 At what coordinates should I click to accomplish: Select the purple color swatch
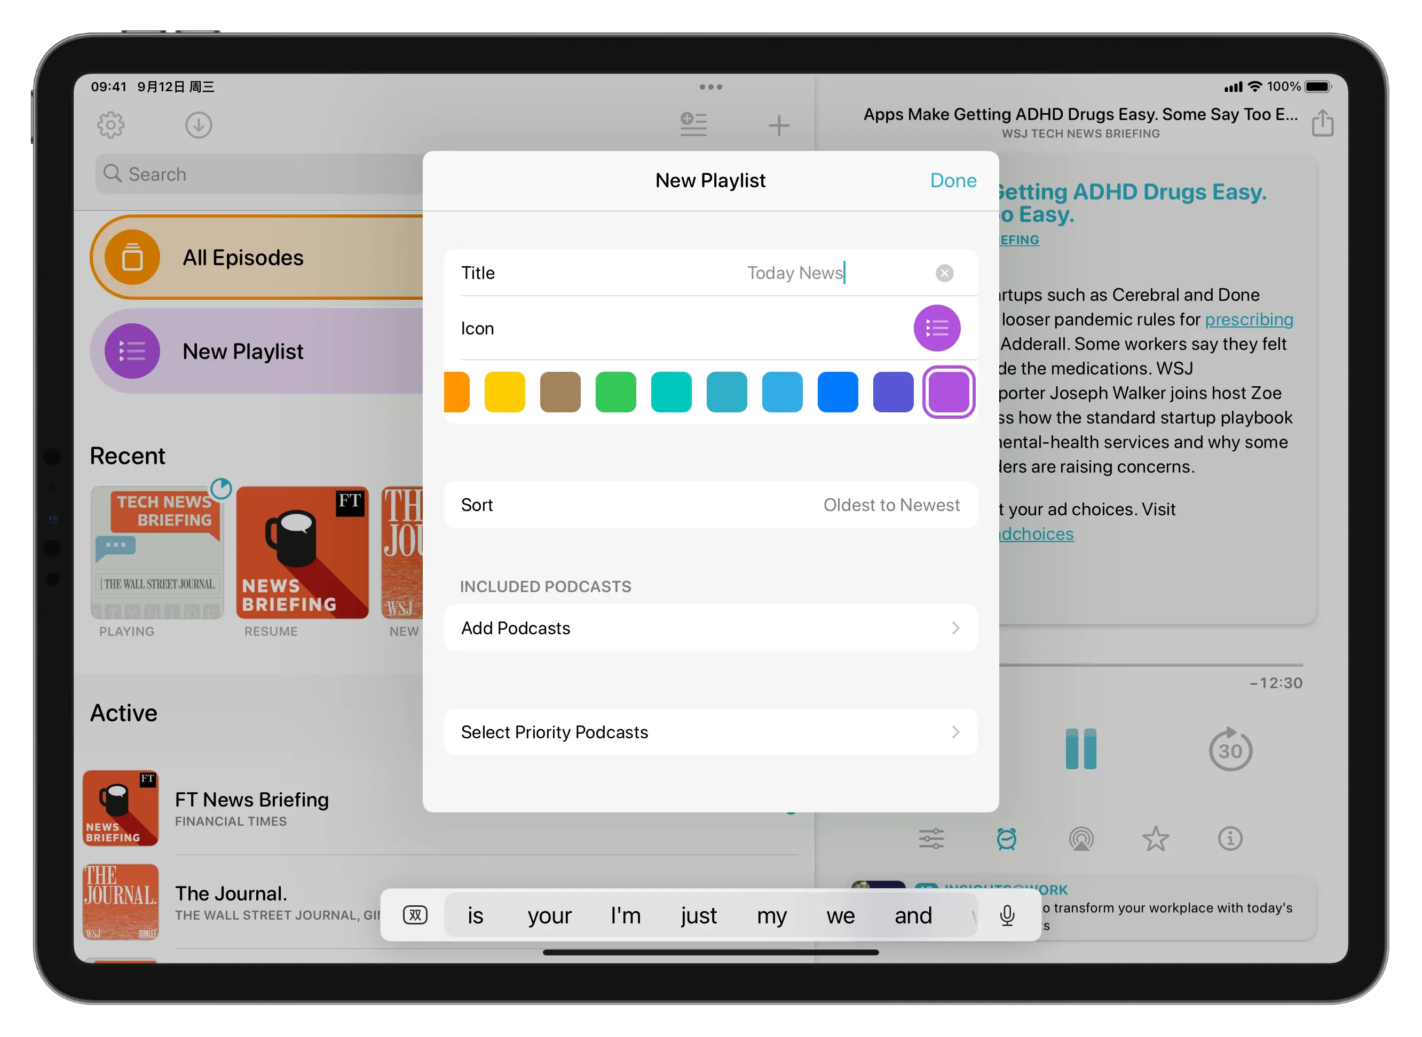tap(949, 392)
